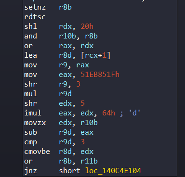Click the r8b operand in setnz line

click(65, 7)
